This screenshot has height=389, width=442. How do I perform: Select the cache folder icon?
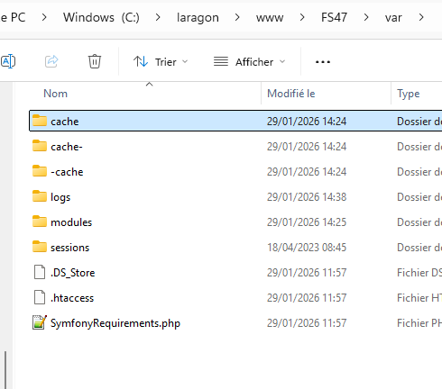40,121
